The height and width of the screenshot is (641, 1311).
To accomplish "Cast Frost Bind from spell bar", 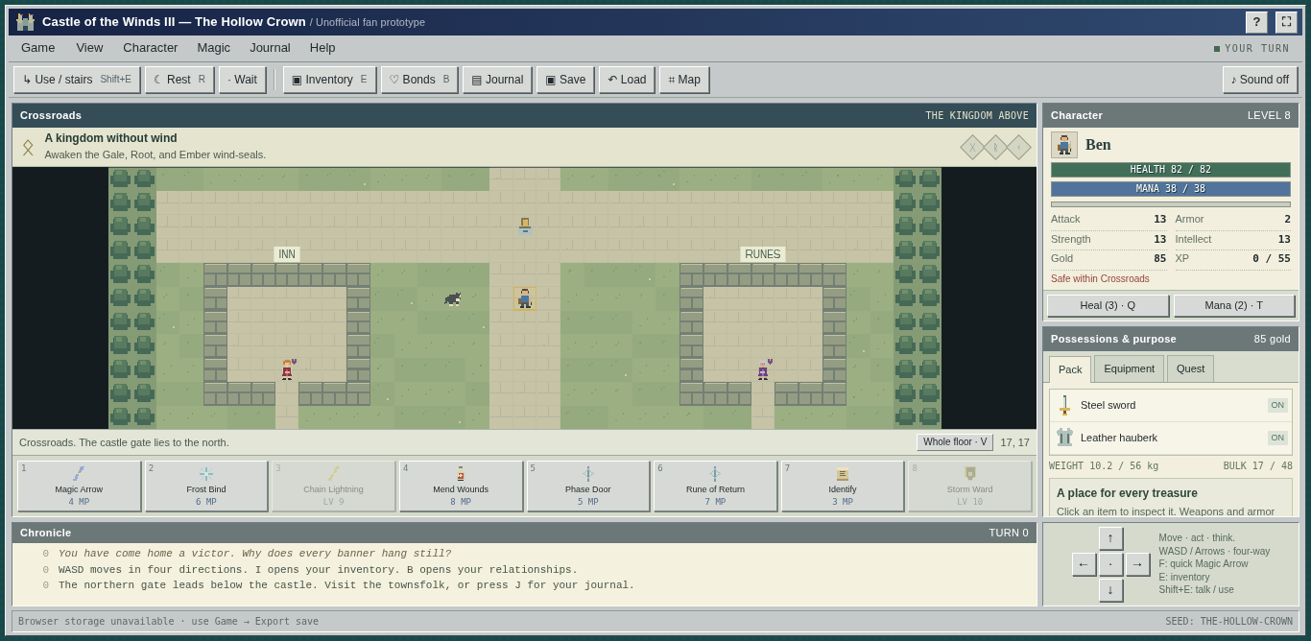I will tap(206, 486).
